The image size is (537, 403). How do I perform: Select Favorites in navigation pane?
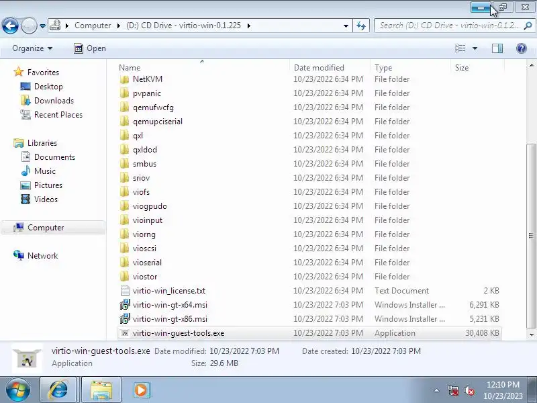click(x=43, y=73)
